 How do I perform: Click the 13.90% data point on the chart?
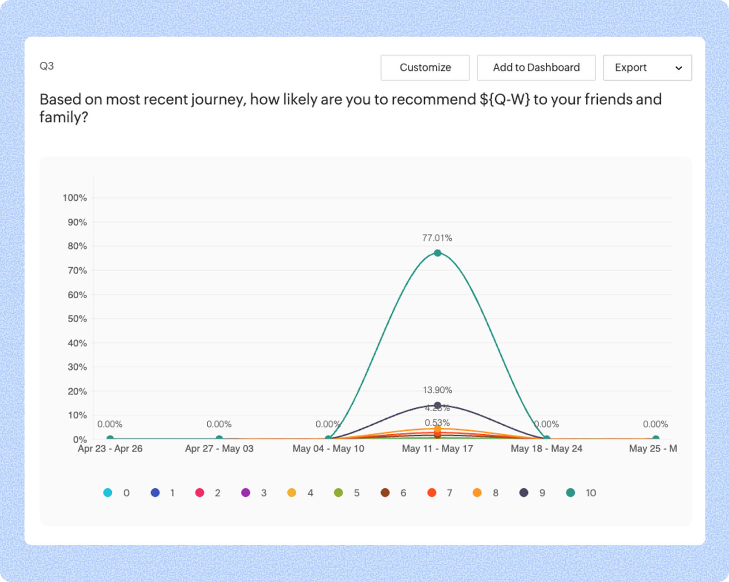tap(437, 405)
